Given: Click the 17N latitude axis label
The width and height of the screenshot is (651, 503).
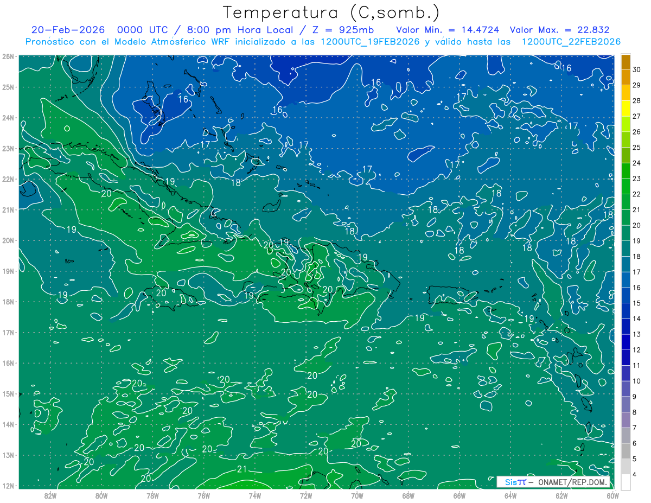Looking at the screenshot, I should coord(8,332).
